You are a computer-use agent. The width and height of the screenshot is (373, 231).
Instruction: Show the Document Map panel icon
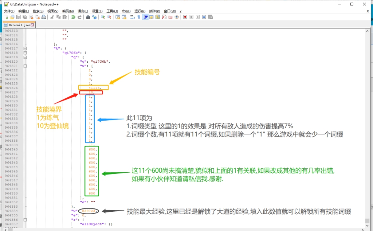coord(158,17)
